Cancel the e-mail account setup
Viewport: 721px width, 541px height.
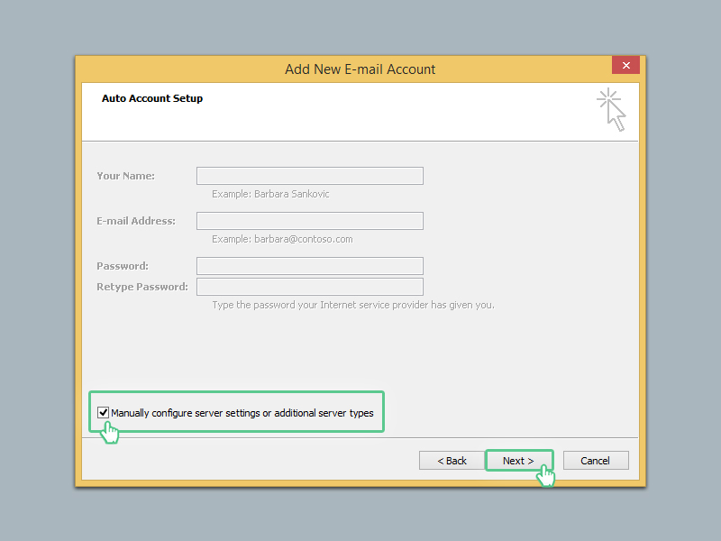tap(596, 461)
